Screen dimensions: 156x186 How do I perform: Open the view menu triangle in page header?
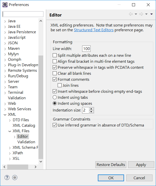[152, 14]
